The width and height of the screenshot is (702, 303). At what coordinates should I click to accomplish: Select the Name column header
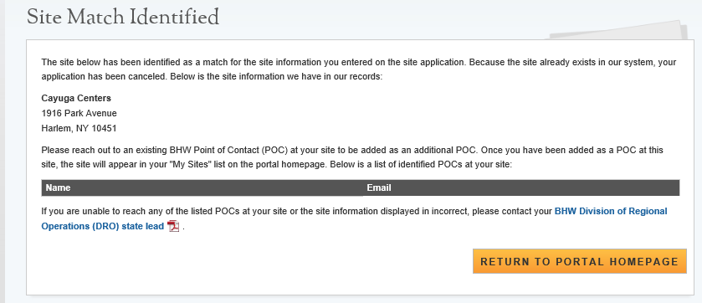pos(202,187)
